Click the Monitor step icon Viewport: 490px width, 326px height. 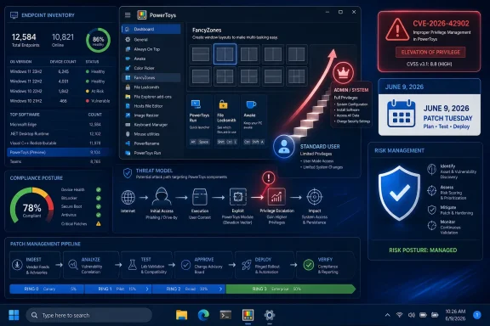coord(431,225)
